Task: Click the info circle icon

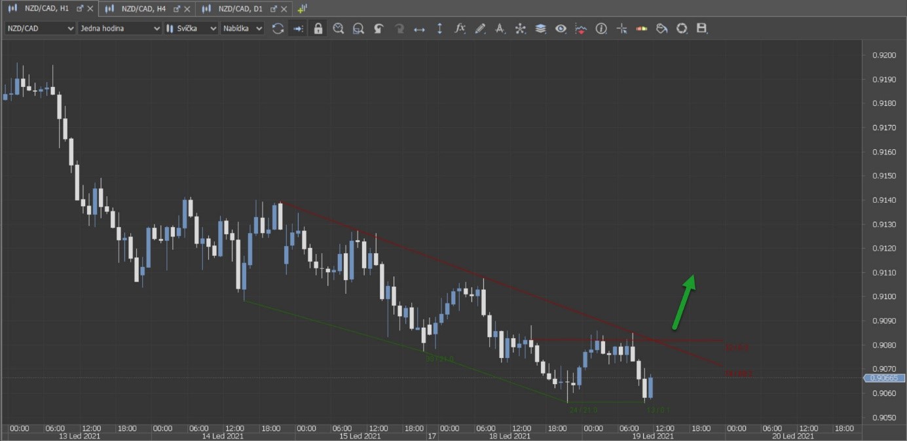Action: [x=601, y=29]
